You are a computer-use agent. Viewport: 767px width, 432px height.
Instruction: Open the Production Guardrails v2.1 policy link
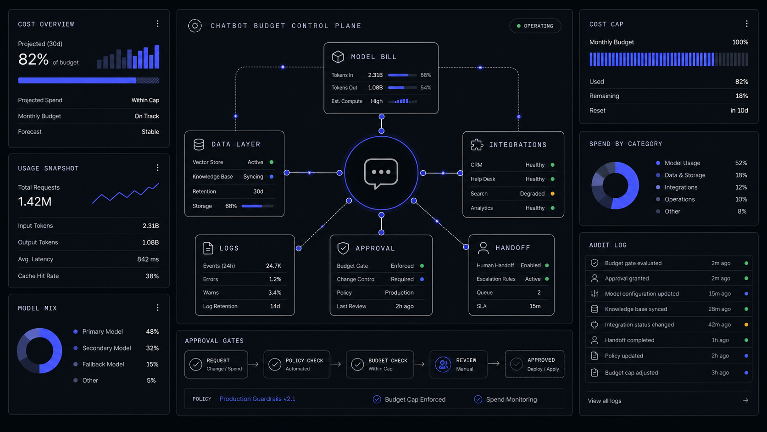[x=257, y=399]
